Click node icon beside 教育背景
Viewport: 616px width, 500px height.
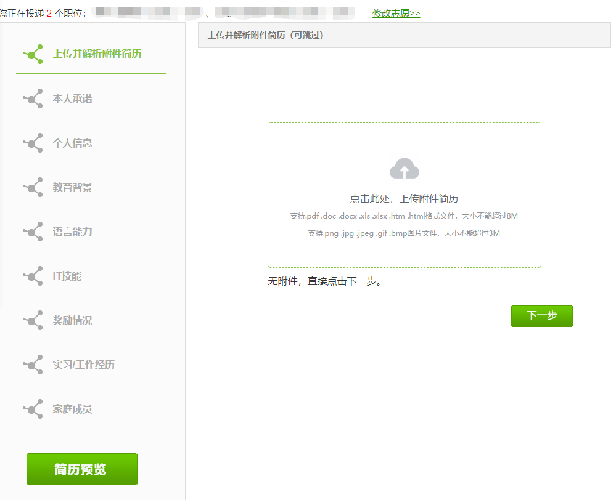[x=33, y=187]
